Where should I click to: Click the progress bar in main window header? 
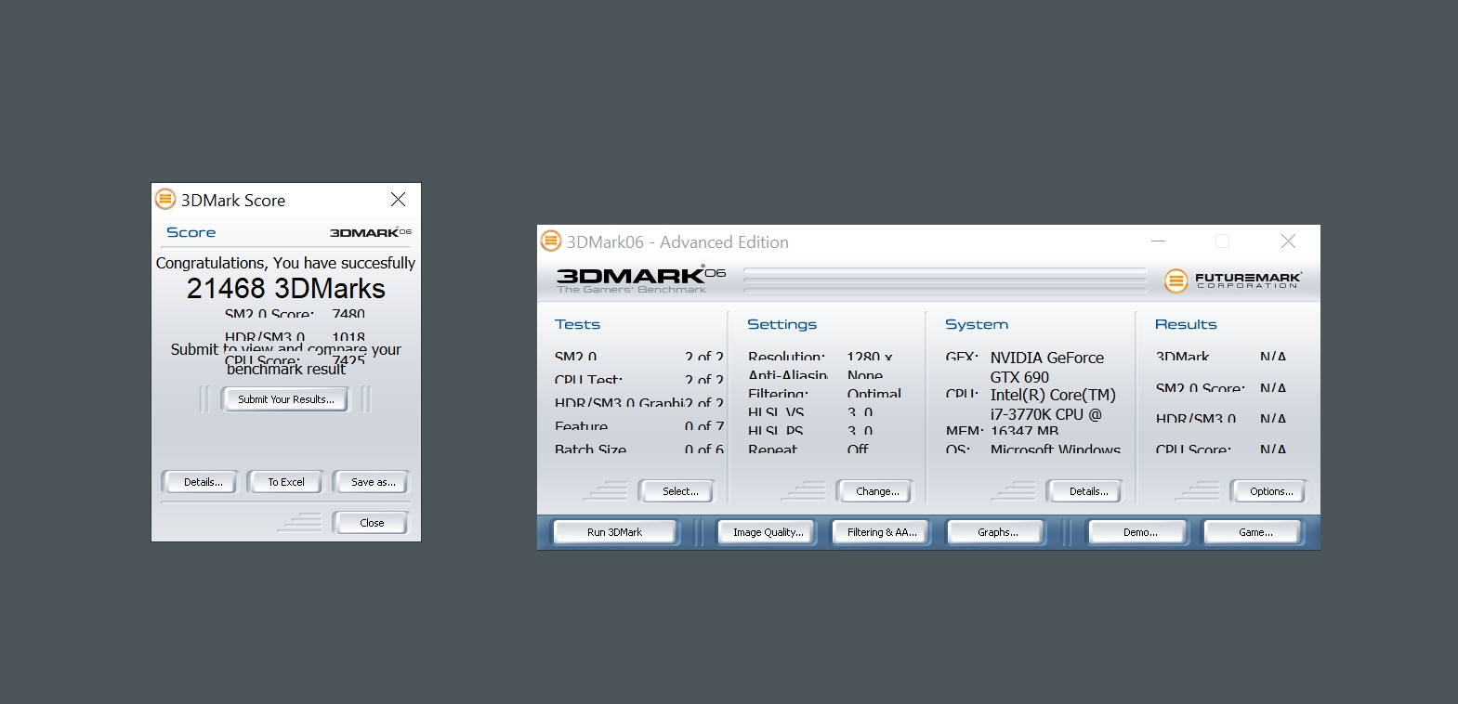pyautogui.click(x=945, y=280)
